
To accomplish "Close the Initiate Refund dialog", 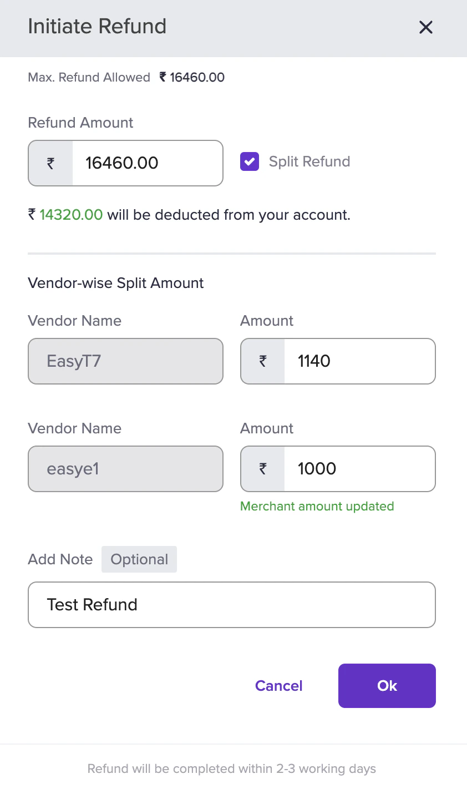I will [x=425, y=27].
